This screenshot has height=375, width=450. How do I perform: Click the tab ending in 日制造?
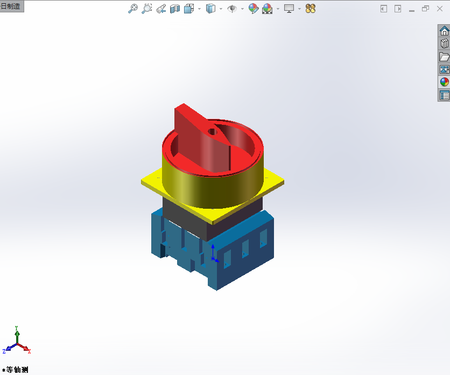click(x=11, y=6)
